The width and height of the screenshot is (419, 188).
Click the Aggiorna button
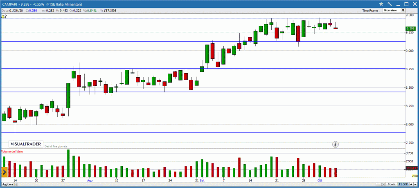(7, 185)
